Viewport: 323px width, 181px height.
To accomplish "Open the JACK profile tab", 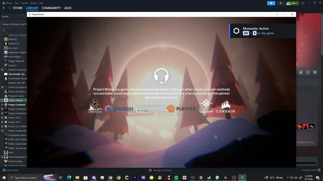I will pyautogui.click(x=68, y=8).
